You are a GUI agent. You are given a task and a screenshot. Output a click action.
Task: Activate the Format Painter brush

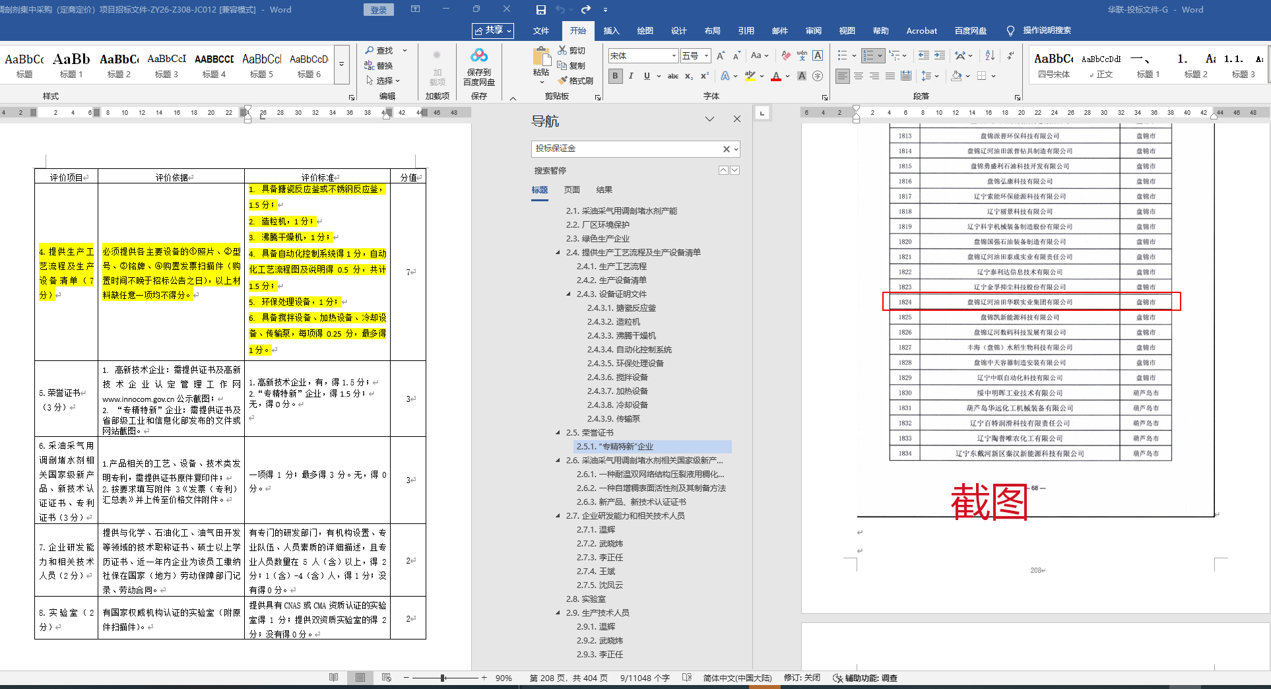(x=575, y=81)
